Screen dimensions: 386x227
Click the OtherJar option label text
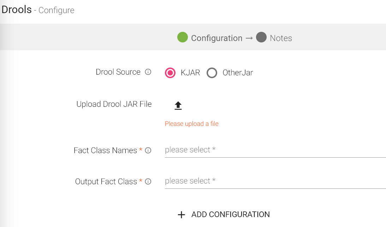[x=238, y=73]
